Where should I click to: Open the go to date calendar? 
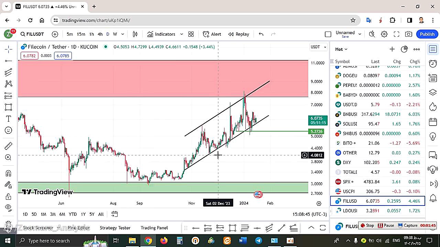pyautogui.click(x=114, y=214)
